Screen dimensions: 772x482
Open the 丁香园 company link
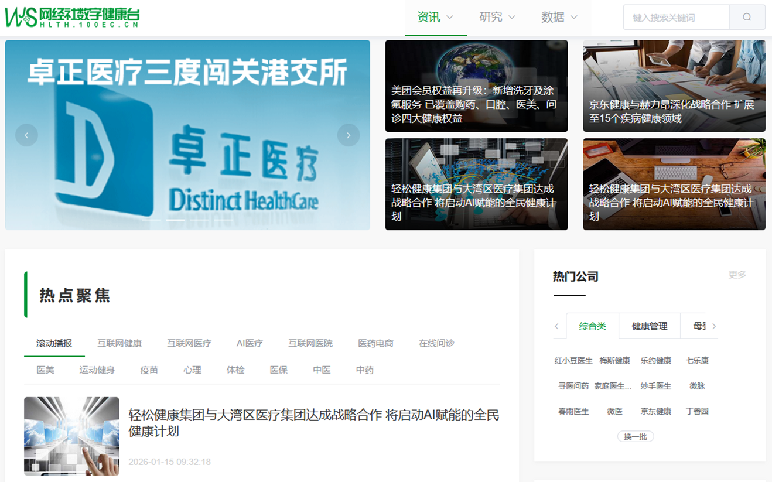698,411
